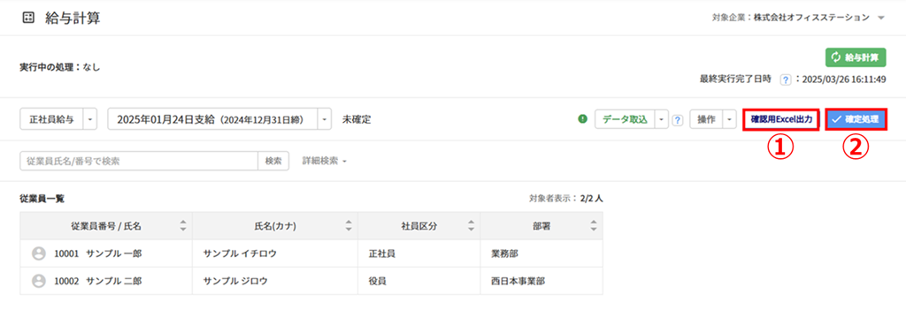Screen dimensions: 906x325
Task: Click the payroll grid icon beside 給与計算 title
Action: click(27, 18)
